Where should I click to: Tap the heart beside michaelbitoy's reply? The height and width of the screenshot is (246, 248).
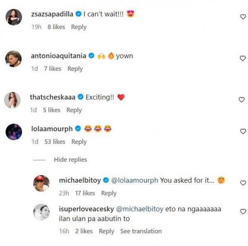[243, 183]
